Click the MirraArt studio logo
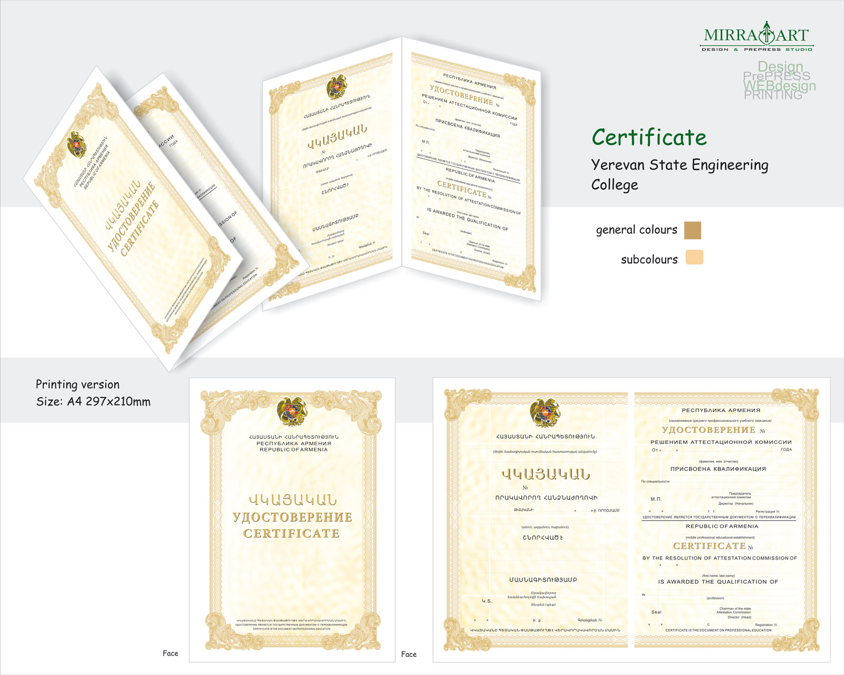 (757, 36)
